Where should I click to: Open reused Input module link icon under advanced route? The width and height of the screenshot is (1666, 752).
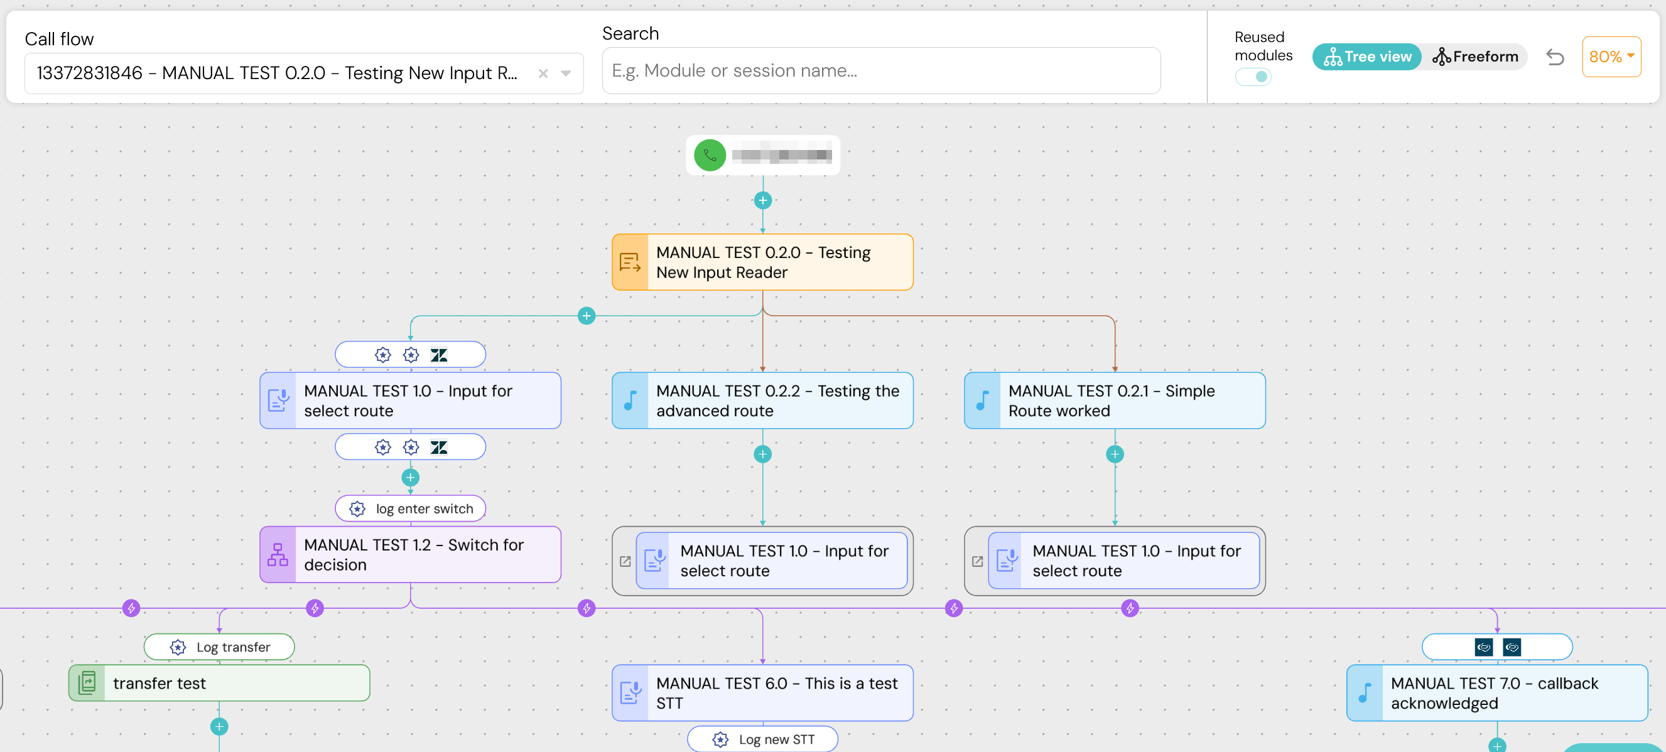(x=625, y=561)
